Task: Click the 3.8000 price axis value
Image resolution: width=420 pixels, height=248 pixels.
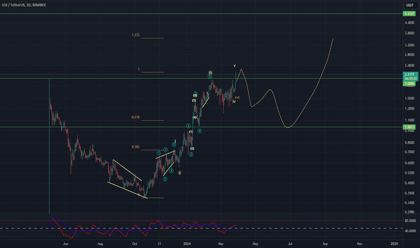Action: [x=410, y=33]
